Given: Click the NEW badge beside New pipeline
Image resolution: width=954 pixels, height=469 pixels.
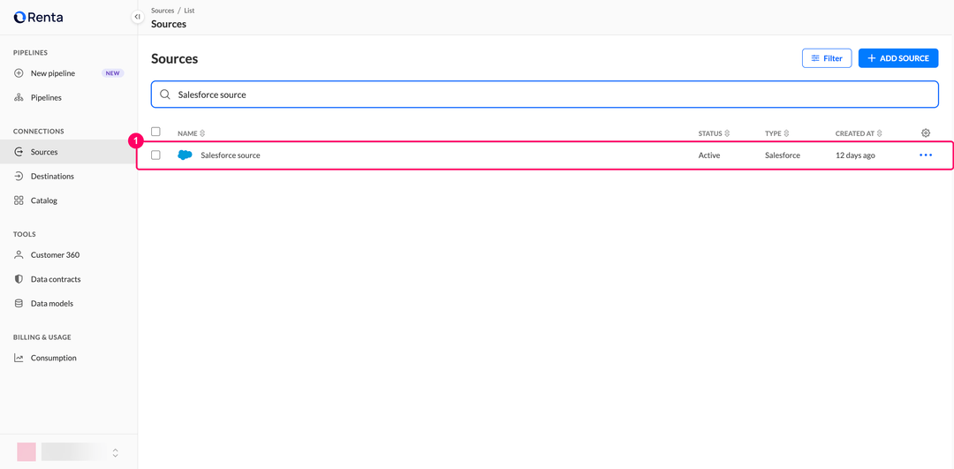Looking at the screenshot, I should point(112,73).
